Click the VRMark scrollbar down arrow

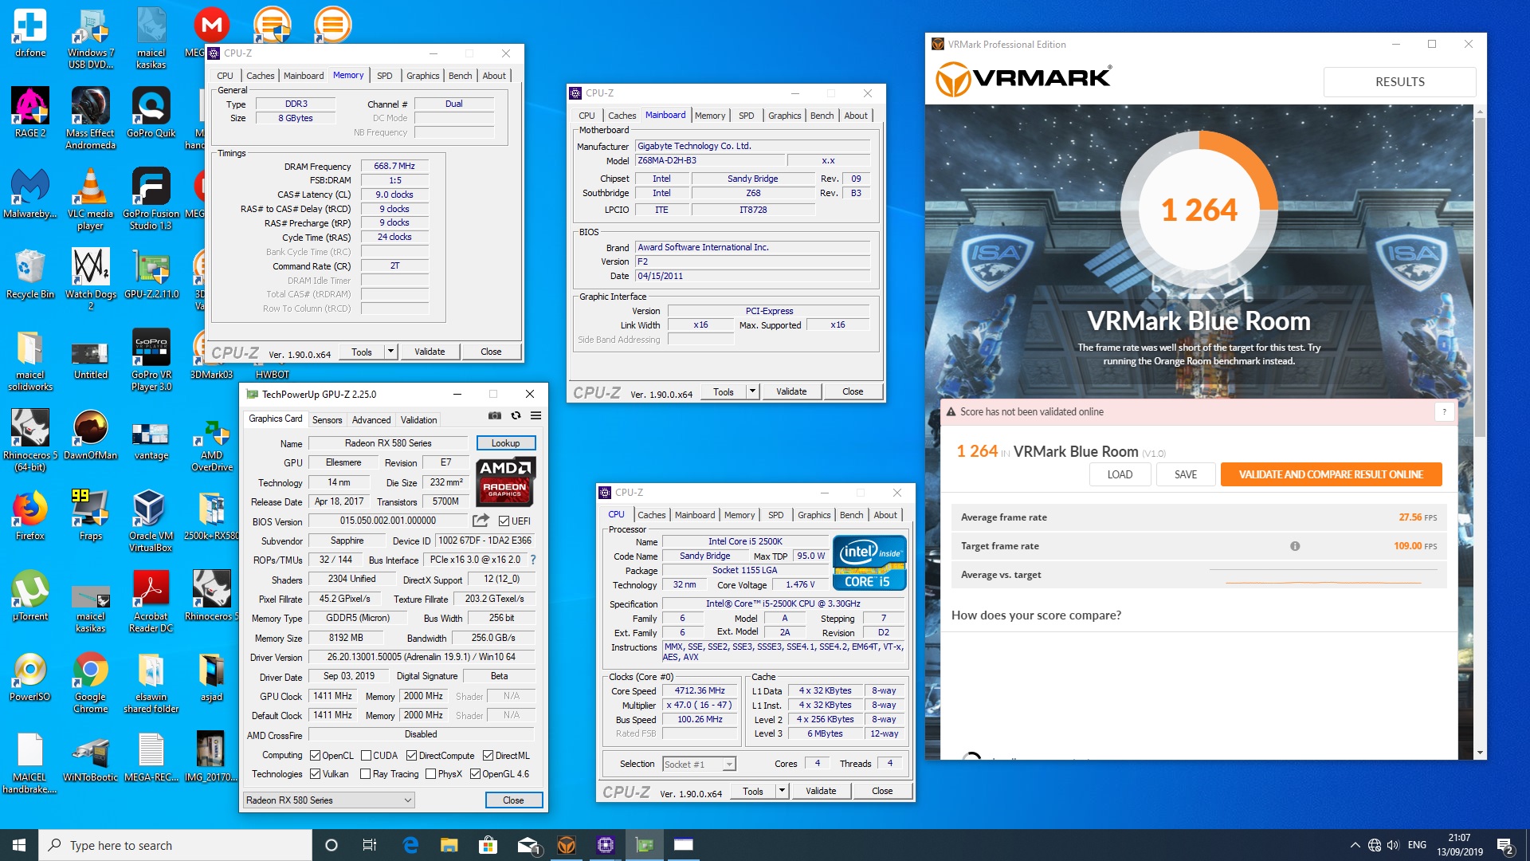[1480, 753]
